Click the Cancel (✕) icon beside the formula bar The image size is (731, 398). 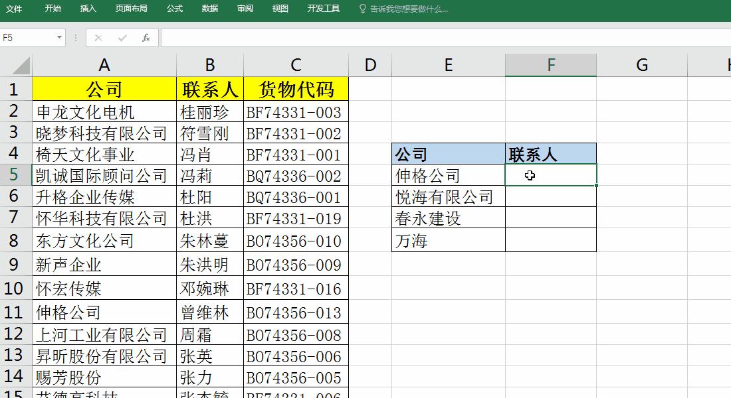(98, 38)
